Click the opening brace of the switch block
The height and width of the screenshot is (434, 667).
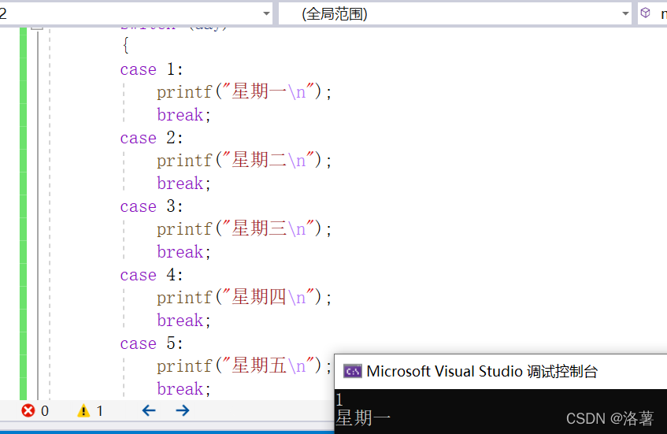(x=125, y=45)
